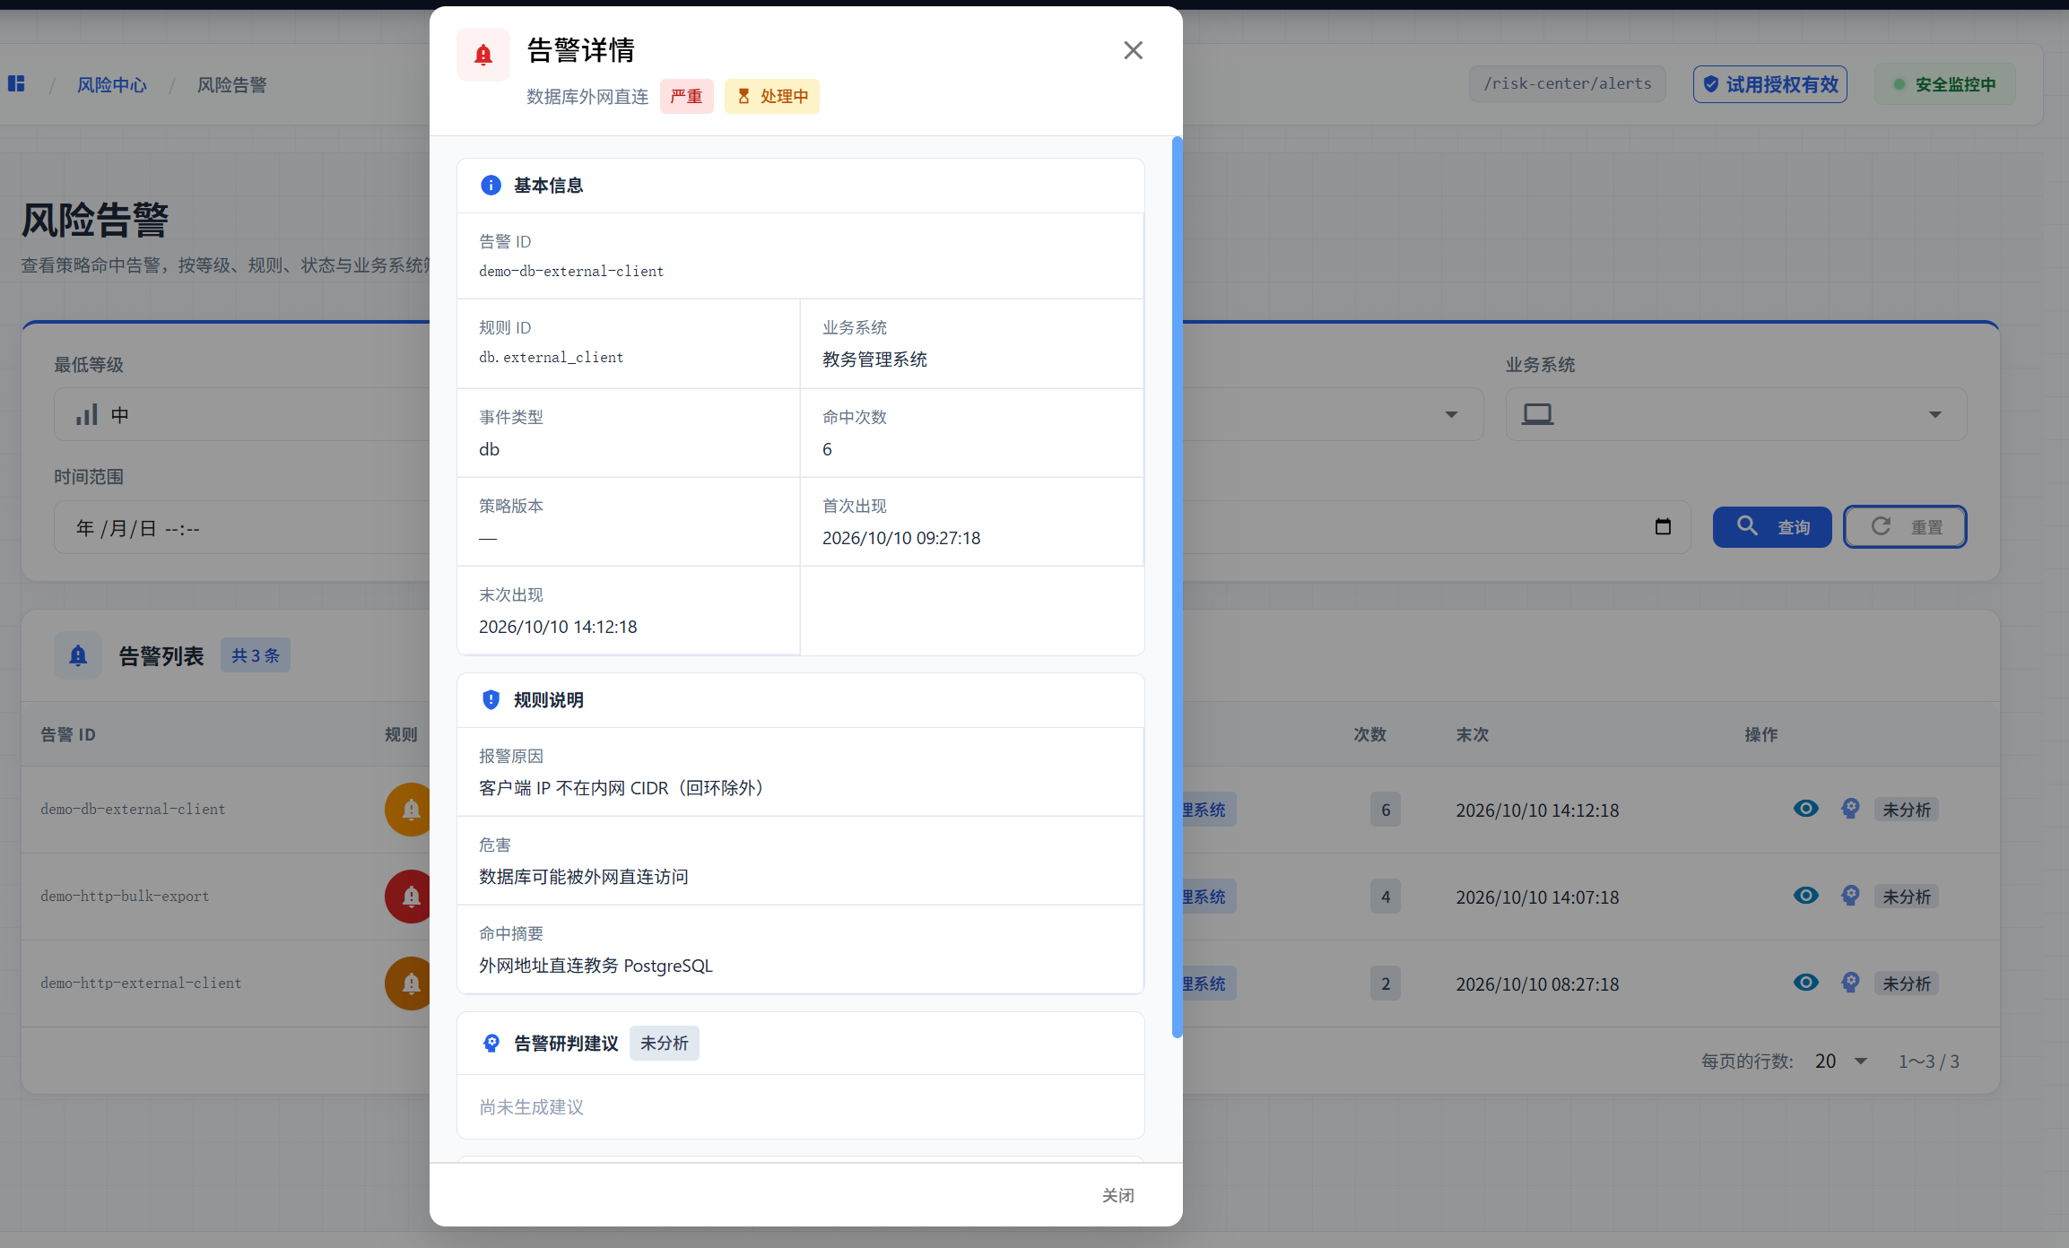The height and width of the screenshot is (1248, 2069).
Task: Open the 业务系统 dropdown
Action: [1735, 414]
